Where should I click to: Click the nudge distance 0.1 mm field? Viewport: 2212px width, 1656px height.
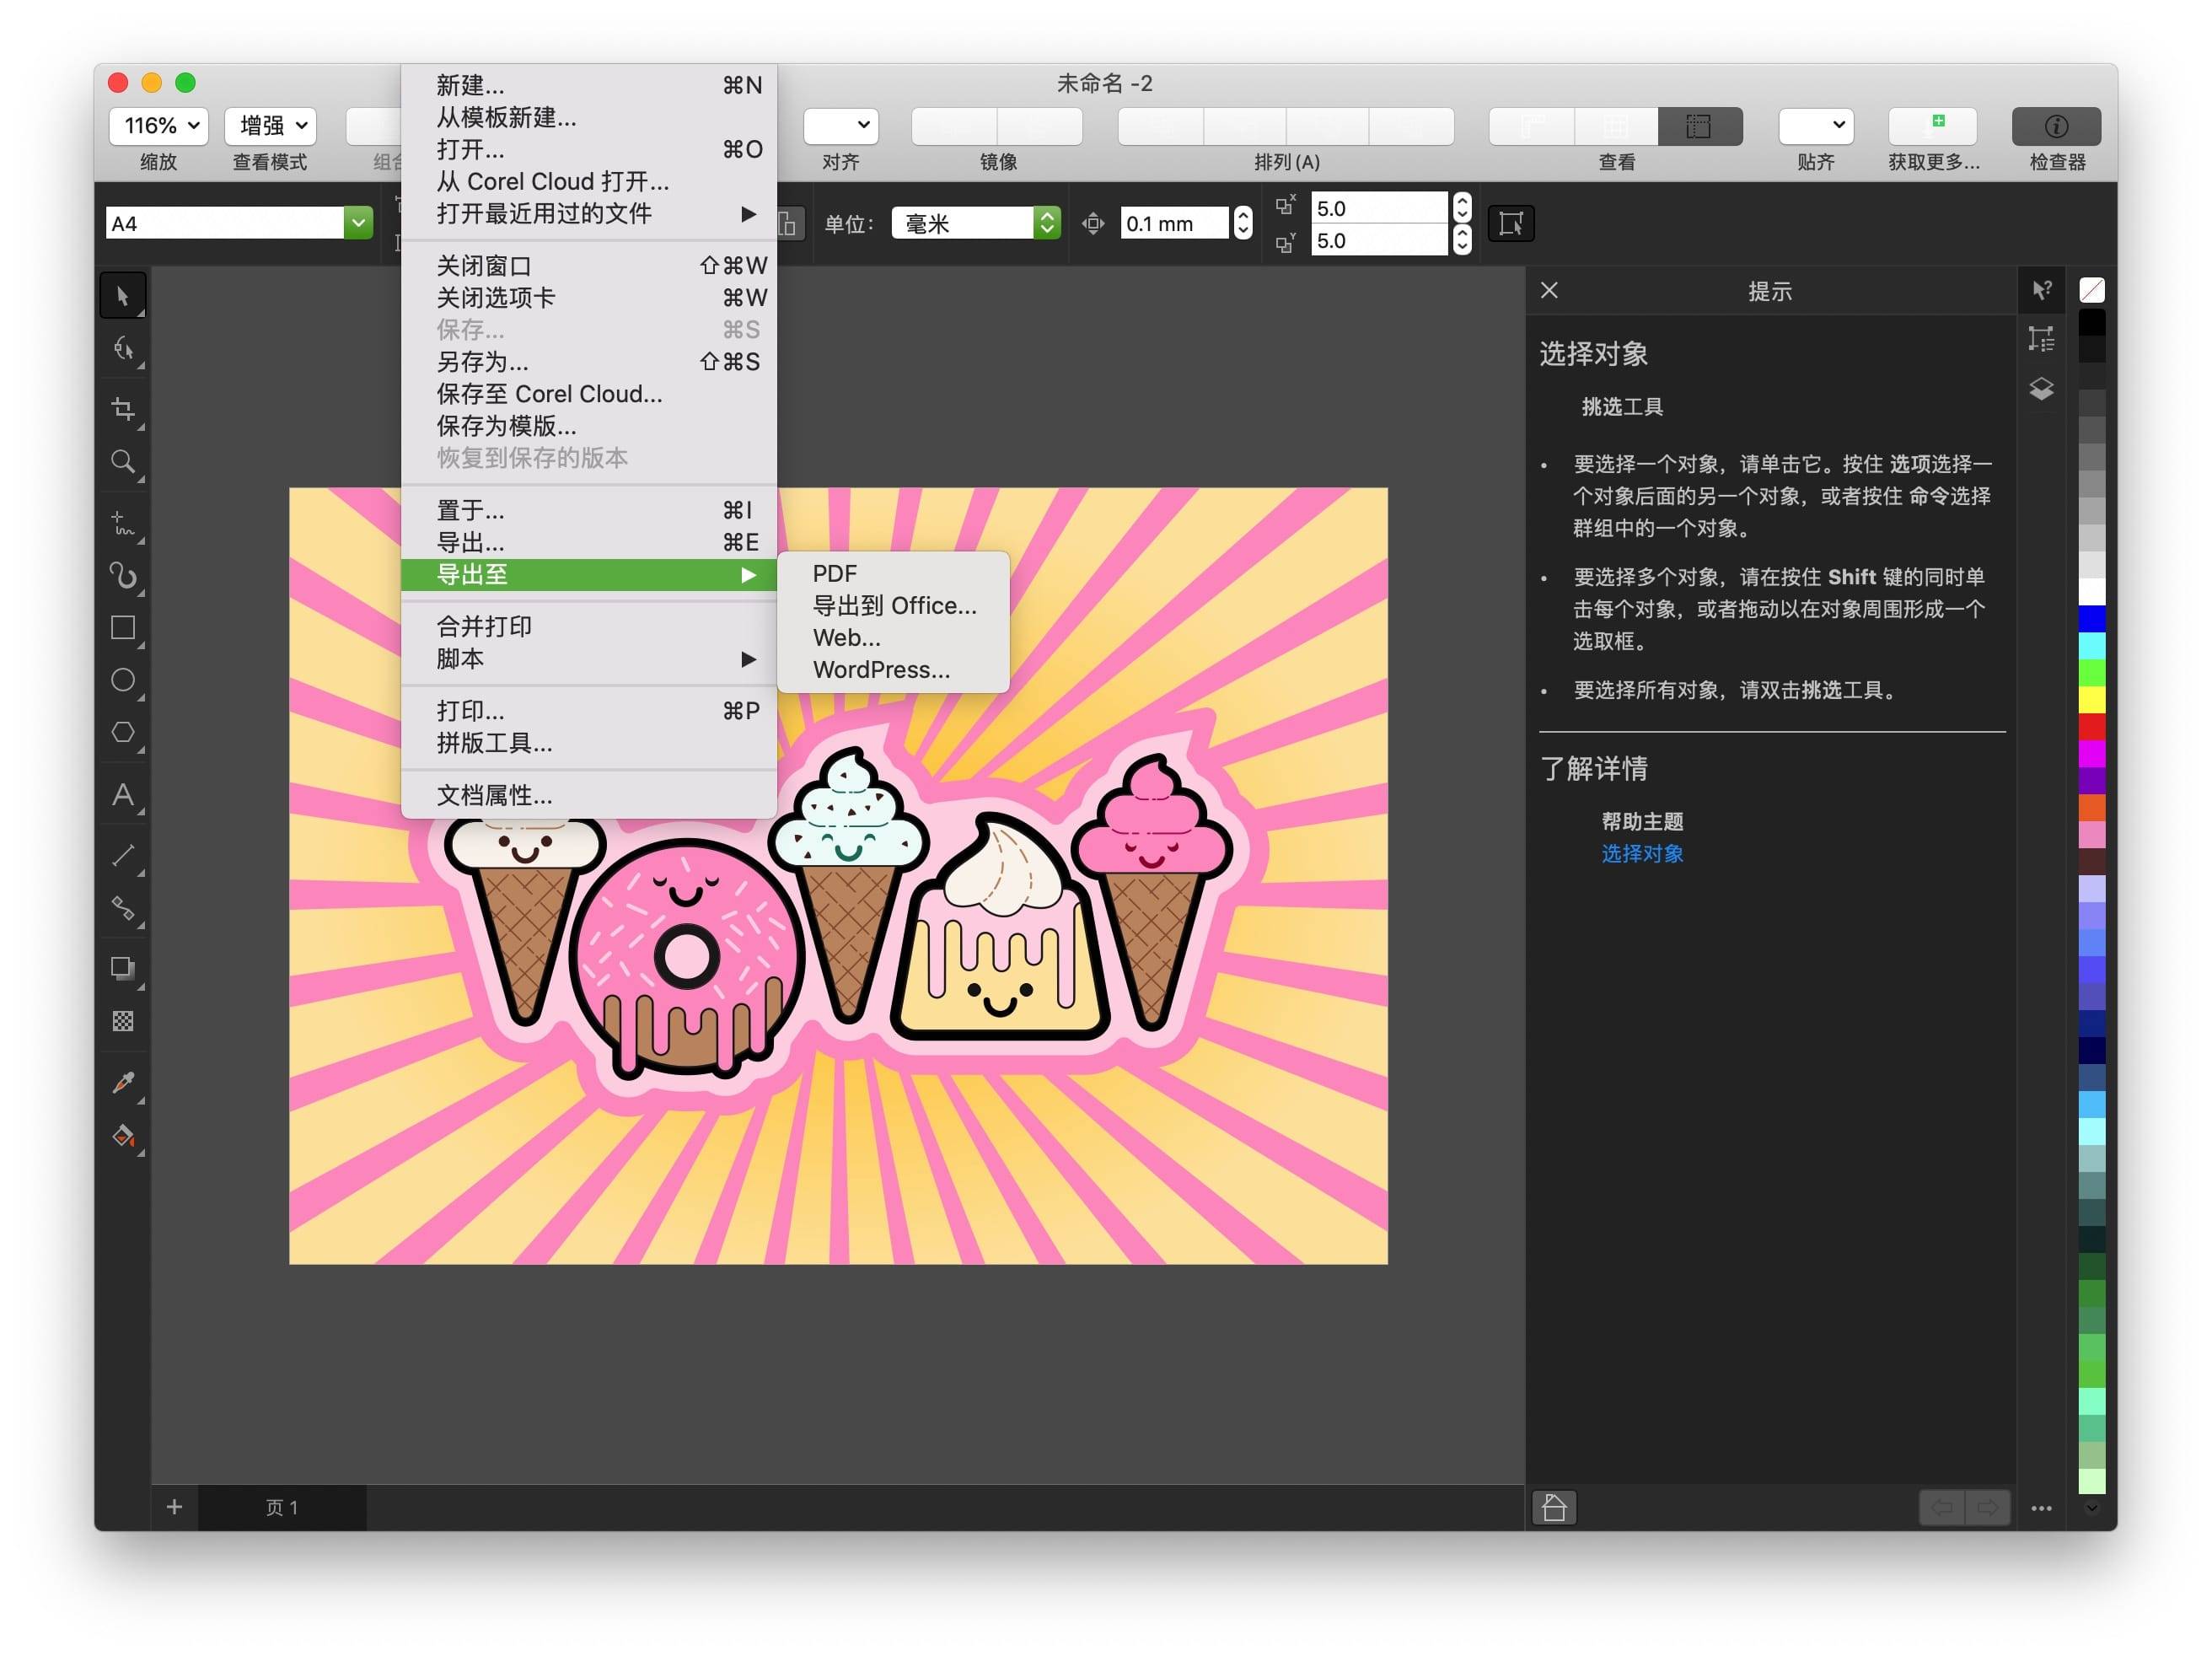(x=1173, y=223)
